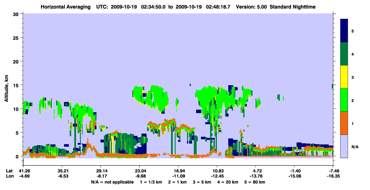Click legend text '1 = 1/3 km'
The width and height of the screenshot is (370, 190).
tap(151, 182)
